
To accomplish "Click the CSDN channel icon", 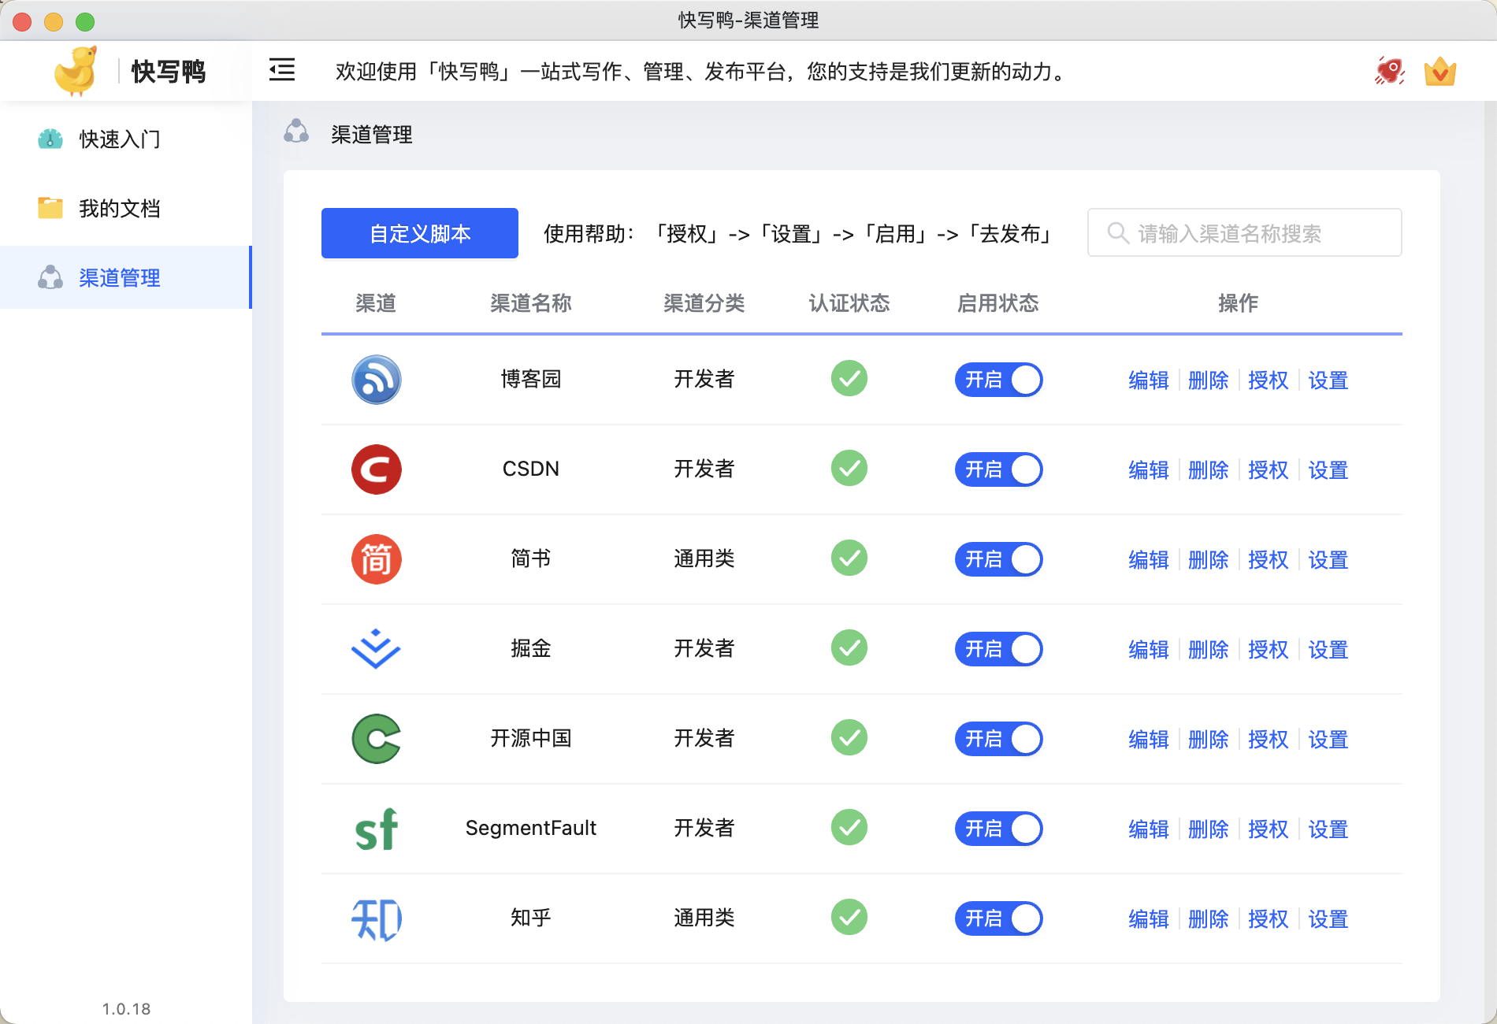I will click(x=377, y=469).
